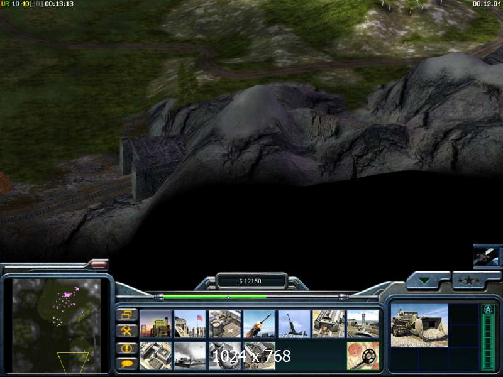
Task: Build a Strategy Center
Action: coord(155,356)
